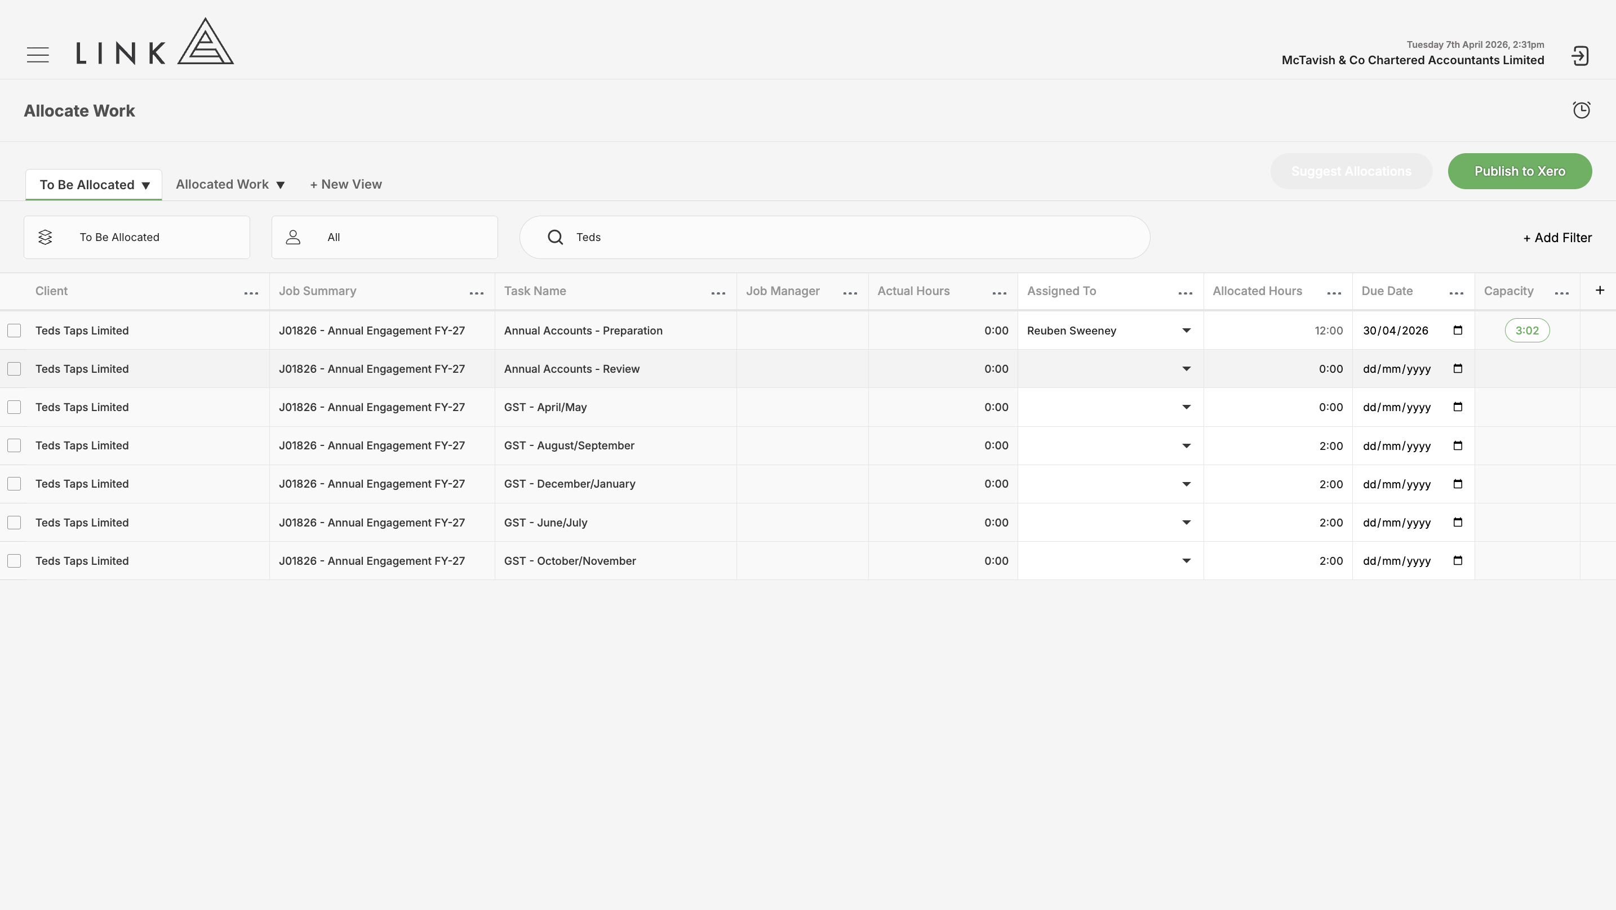The width and height of the screenshot is (1616, 910).
Task: Click the Teds search field
Action: click(834, 238)
